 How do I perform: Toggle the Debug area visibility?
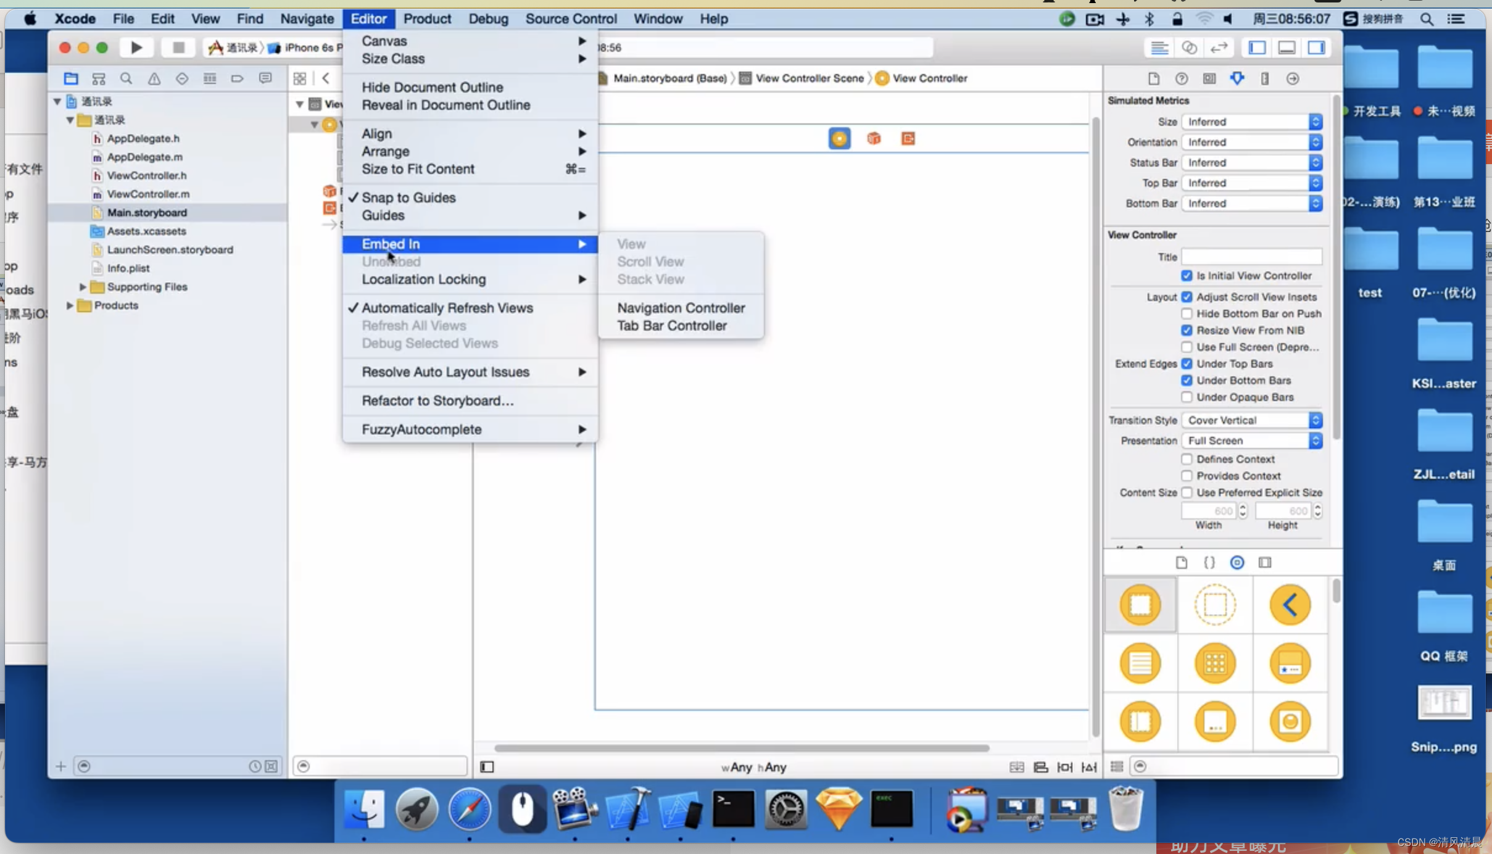coord(1287,48)
